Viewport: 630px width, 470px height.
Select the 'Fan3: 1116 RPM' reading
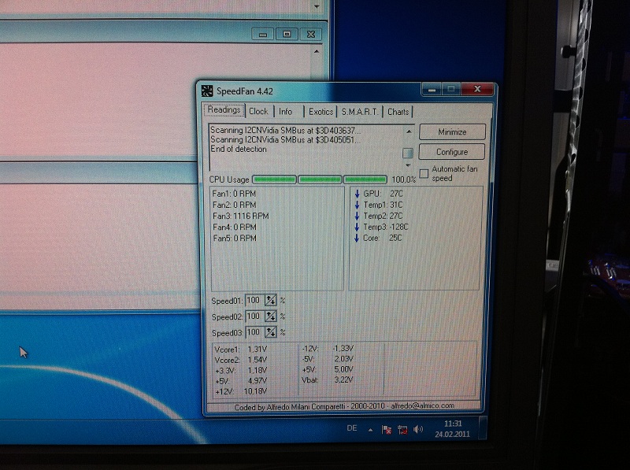click(x=241, y=216)
